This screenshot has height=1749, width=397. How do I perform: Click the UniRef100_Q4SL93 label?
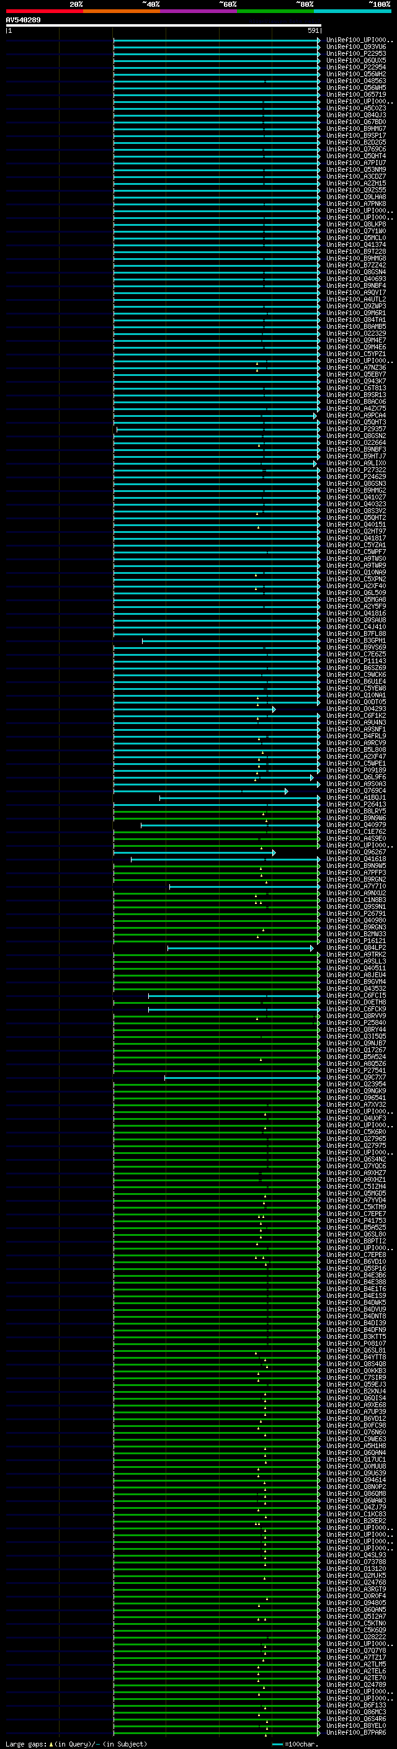pyautogui.click(x=356, y=1555)
